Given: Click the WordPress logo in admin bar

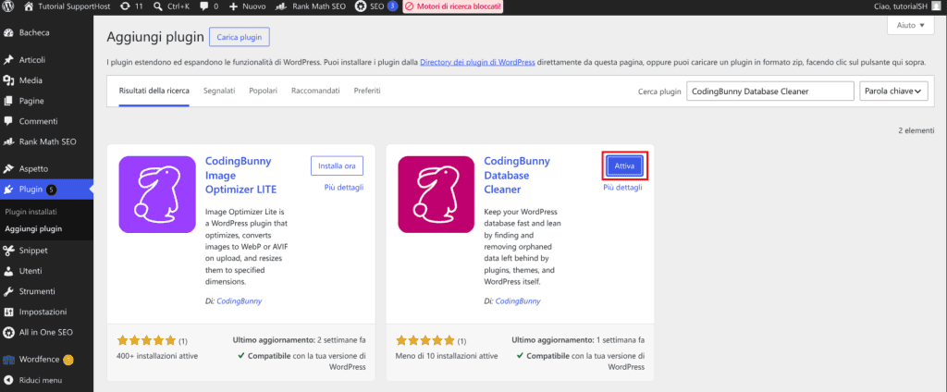Looking at the screenshot, I should click(8, 6).
